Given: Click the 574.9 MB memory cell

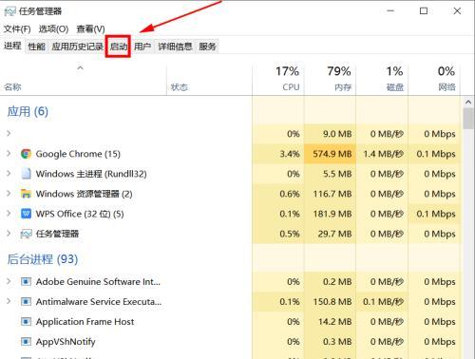Looking at the screenshot, I should point(330,154).
